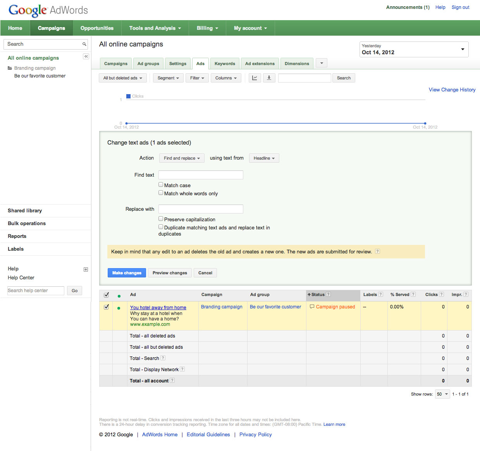The height and width of the screenshot is (451, 480).
Task: Check Duplicate matching text ads option
Action: coord(161,227)
